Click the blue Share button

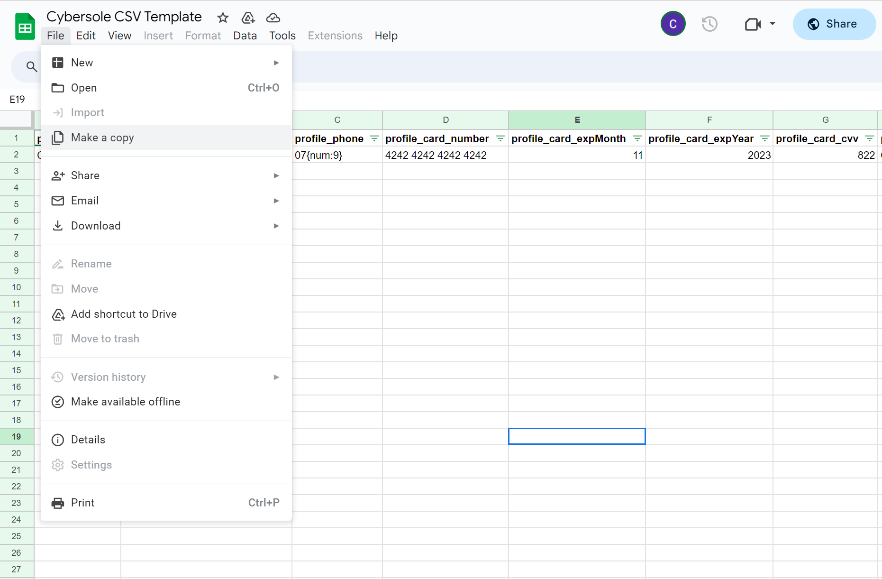click(834, 24)
